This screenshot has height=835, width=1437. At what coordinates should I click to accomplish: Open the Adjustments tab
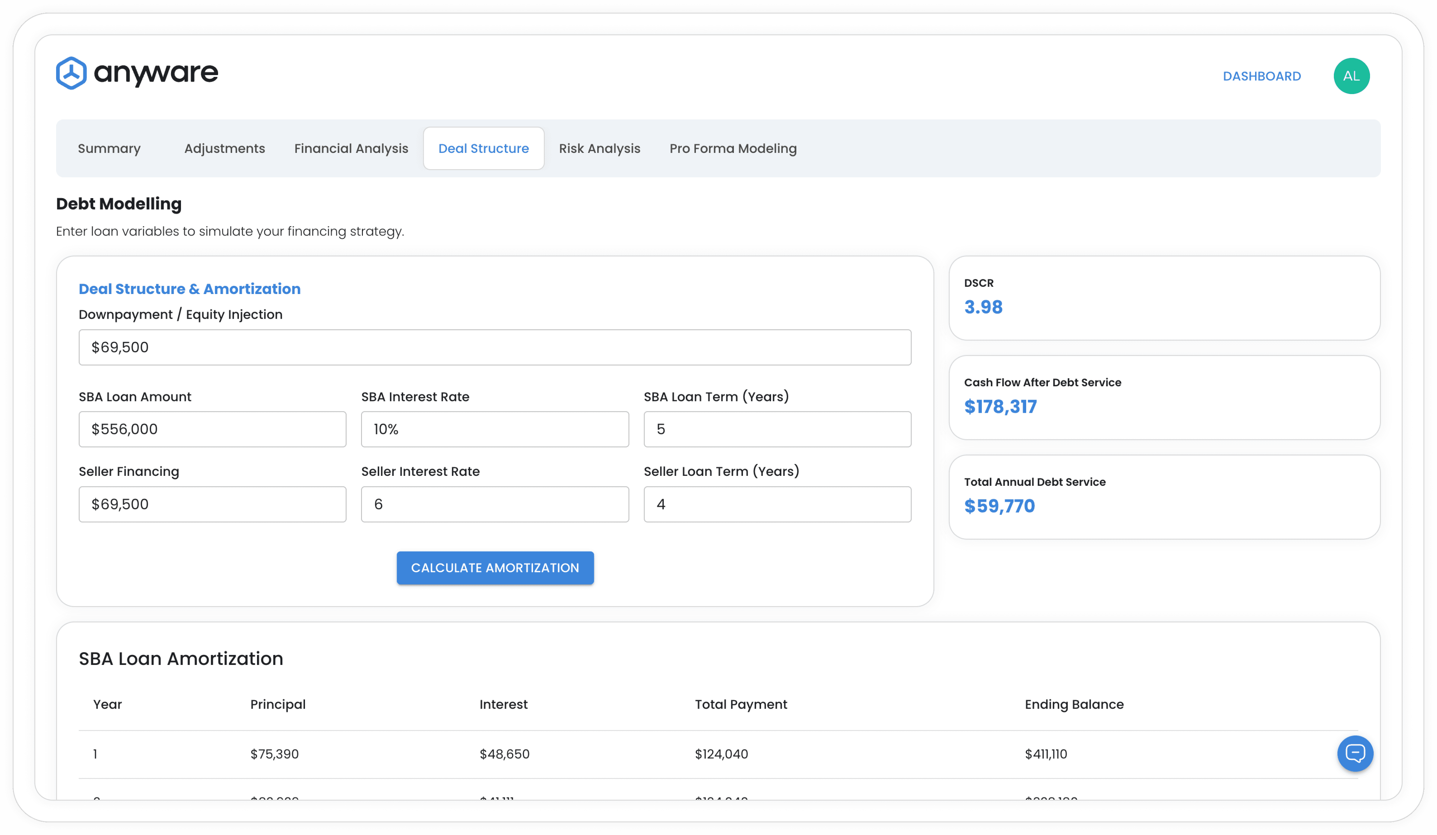225,148
